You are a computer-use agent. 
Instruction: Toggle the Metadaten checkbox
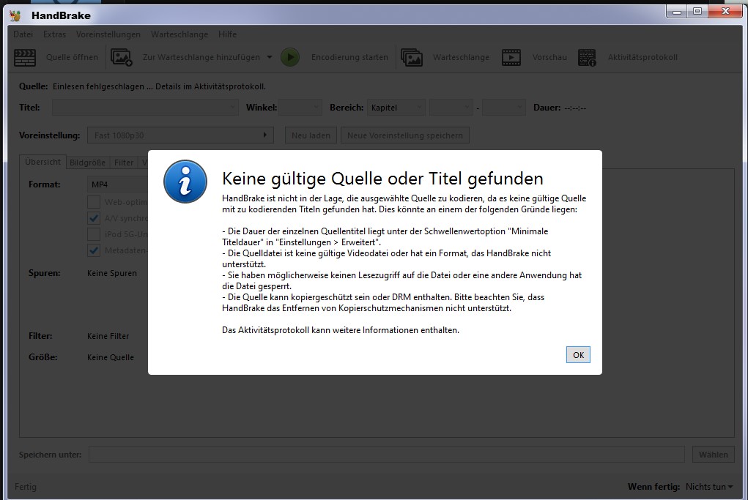click(x=94, y=250)
